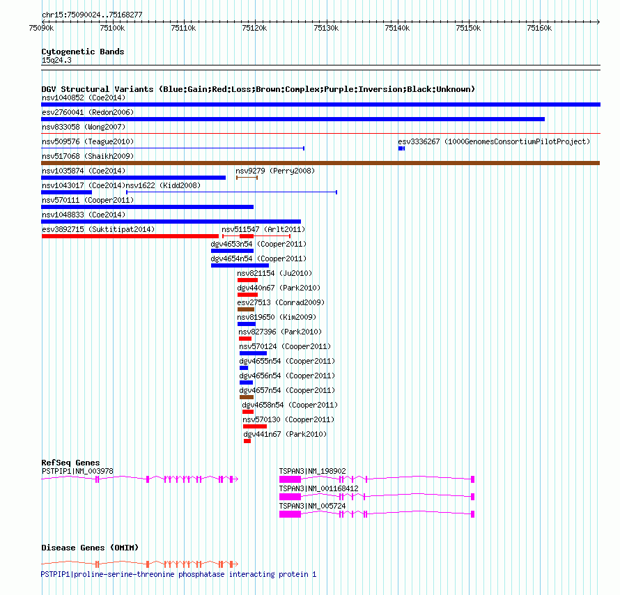Image resolution: width=620 pixels, height=595 pixels.
Task: Select the nsv511547 (Arlt2011) red variant
Action: point(256,236)
